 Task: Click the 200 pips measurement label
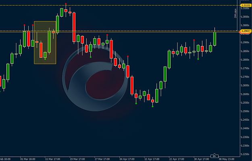[235, 13]
